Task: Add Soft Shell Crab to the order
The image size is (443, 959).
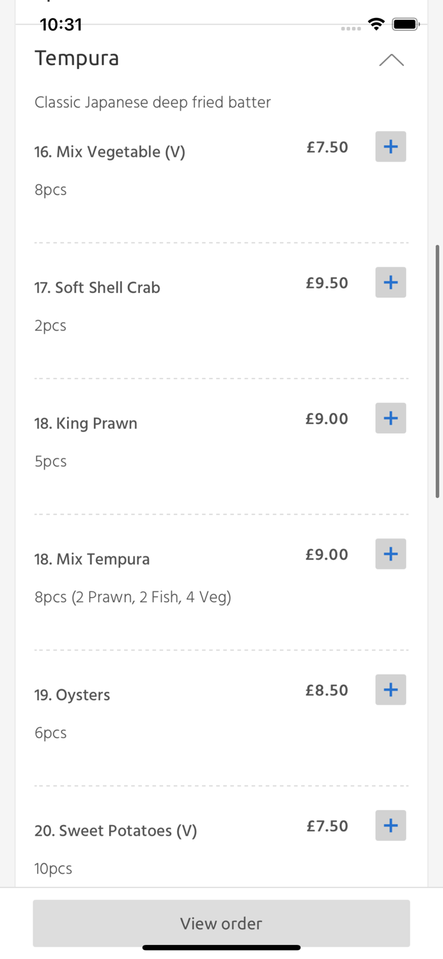Action: 390,282
